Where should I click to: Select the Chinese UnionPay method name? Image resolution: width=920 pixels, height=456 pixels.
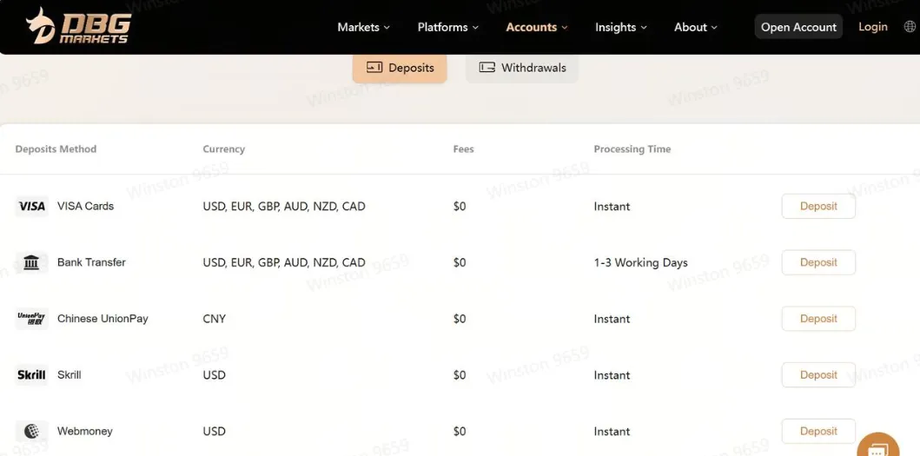coord(103,319)
